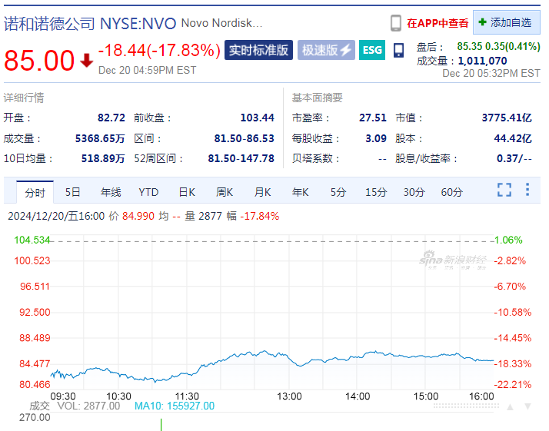549x431 pixels.
Task: Click MA10: 155927.00 label
Action: [175, 406]
